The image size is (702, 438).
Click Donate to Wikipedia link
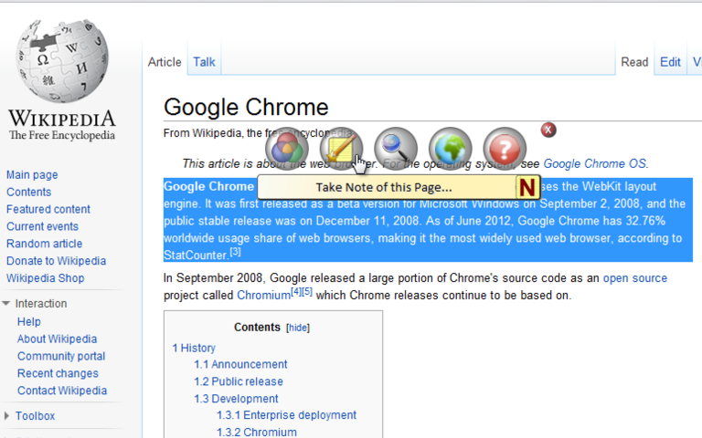click(57, 261)
